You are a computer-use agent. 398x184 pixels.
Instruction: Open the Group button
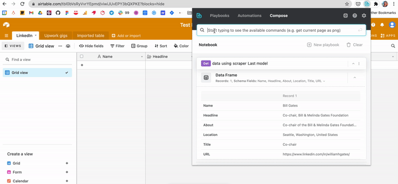click(139, 46)
